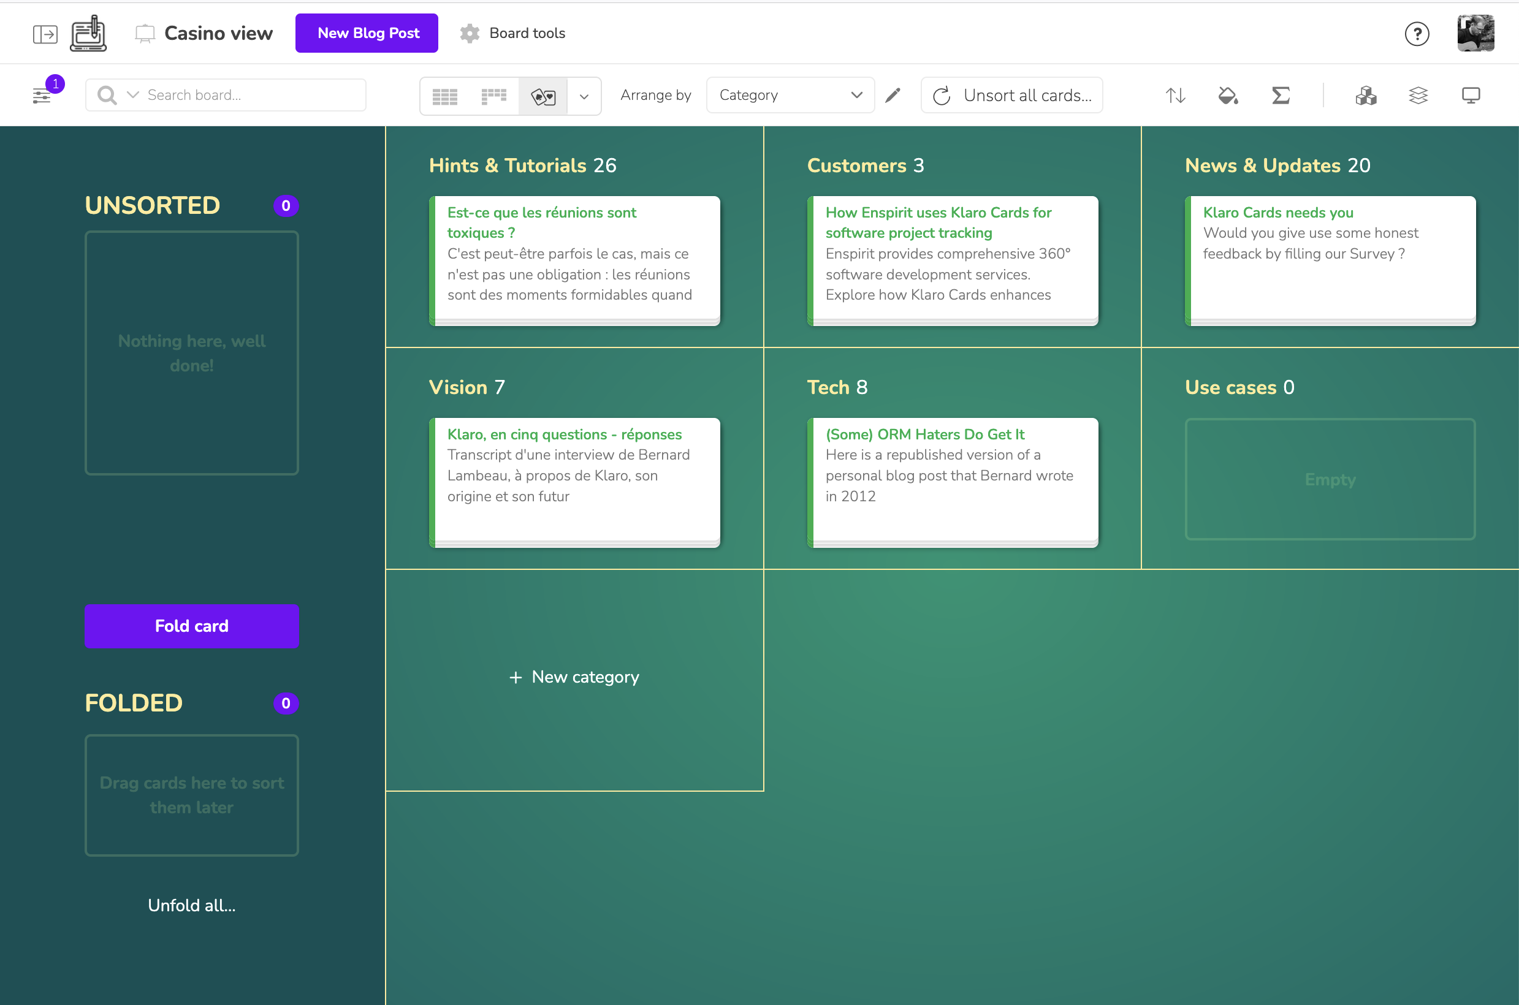Viewport: 1519px width, 1005px height.
Task: Click the New Blog Post button
Action: [367, 33]
